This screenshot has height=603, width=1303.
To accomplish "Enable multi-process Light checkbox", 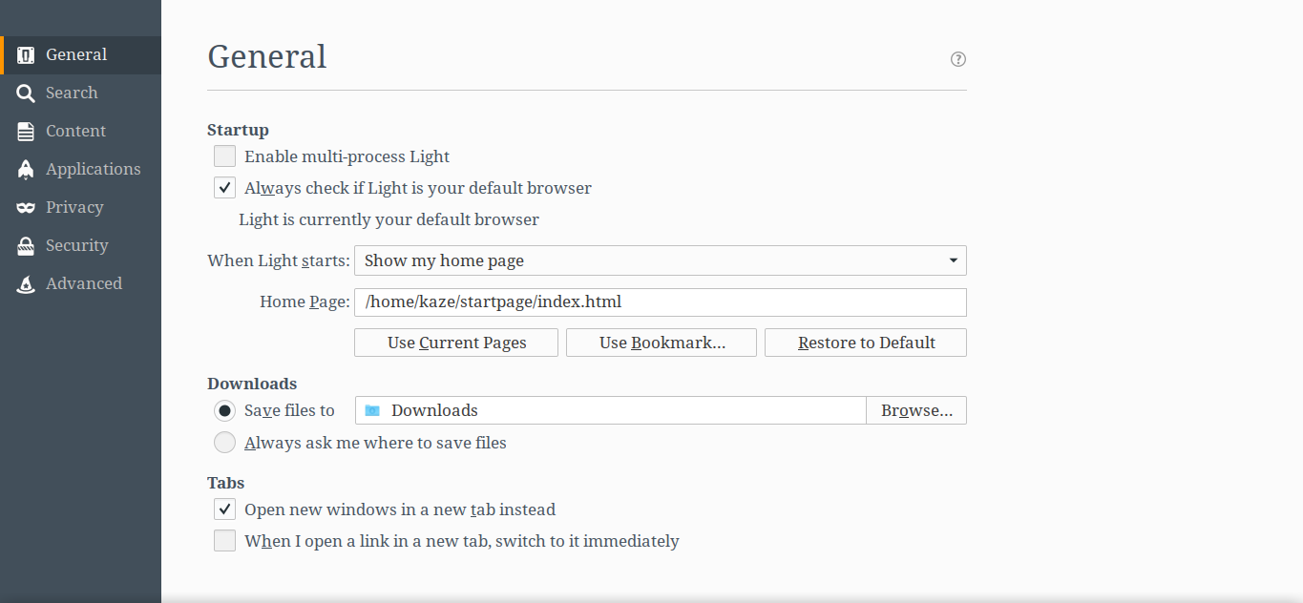I will [224, 156].
